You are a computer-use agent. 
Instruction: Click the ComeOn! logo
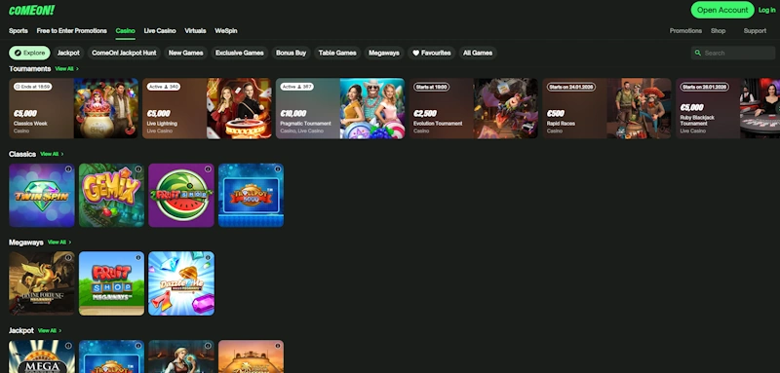click(31, 10)
